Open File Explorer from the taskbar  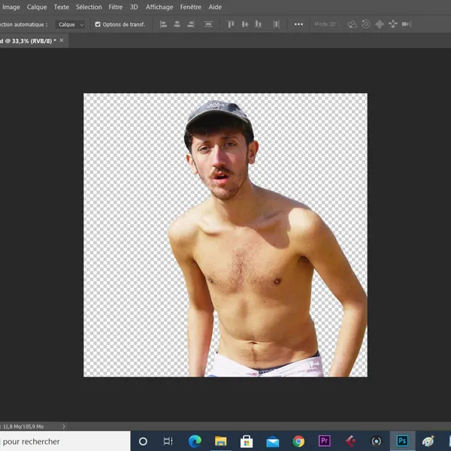pyautogui.click(x=220, y=441)
